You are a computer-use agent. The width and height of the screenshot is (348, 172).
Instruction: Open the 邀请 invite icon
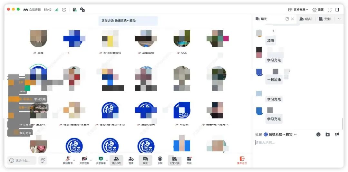131,160
